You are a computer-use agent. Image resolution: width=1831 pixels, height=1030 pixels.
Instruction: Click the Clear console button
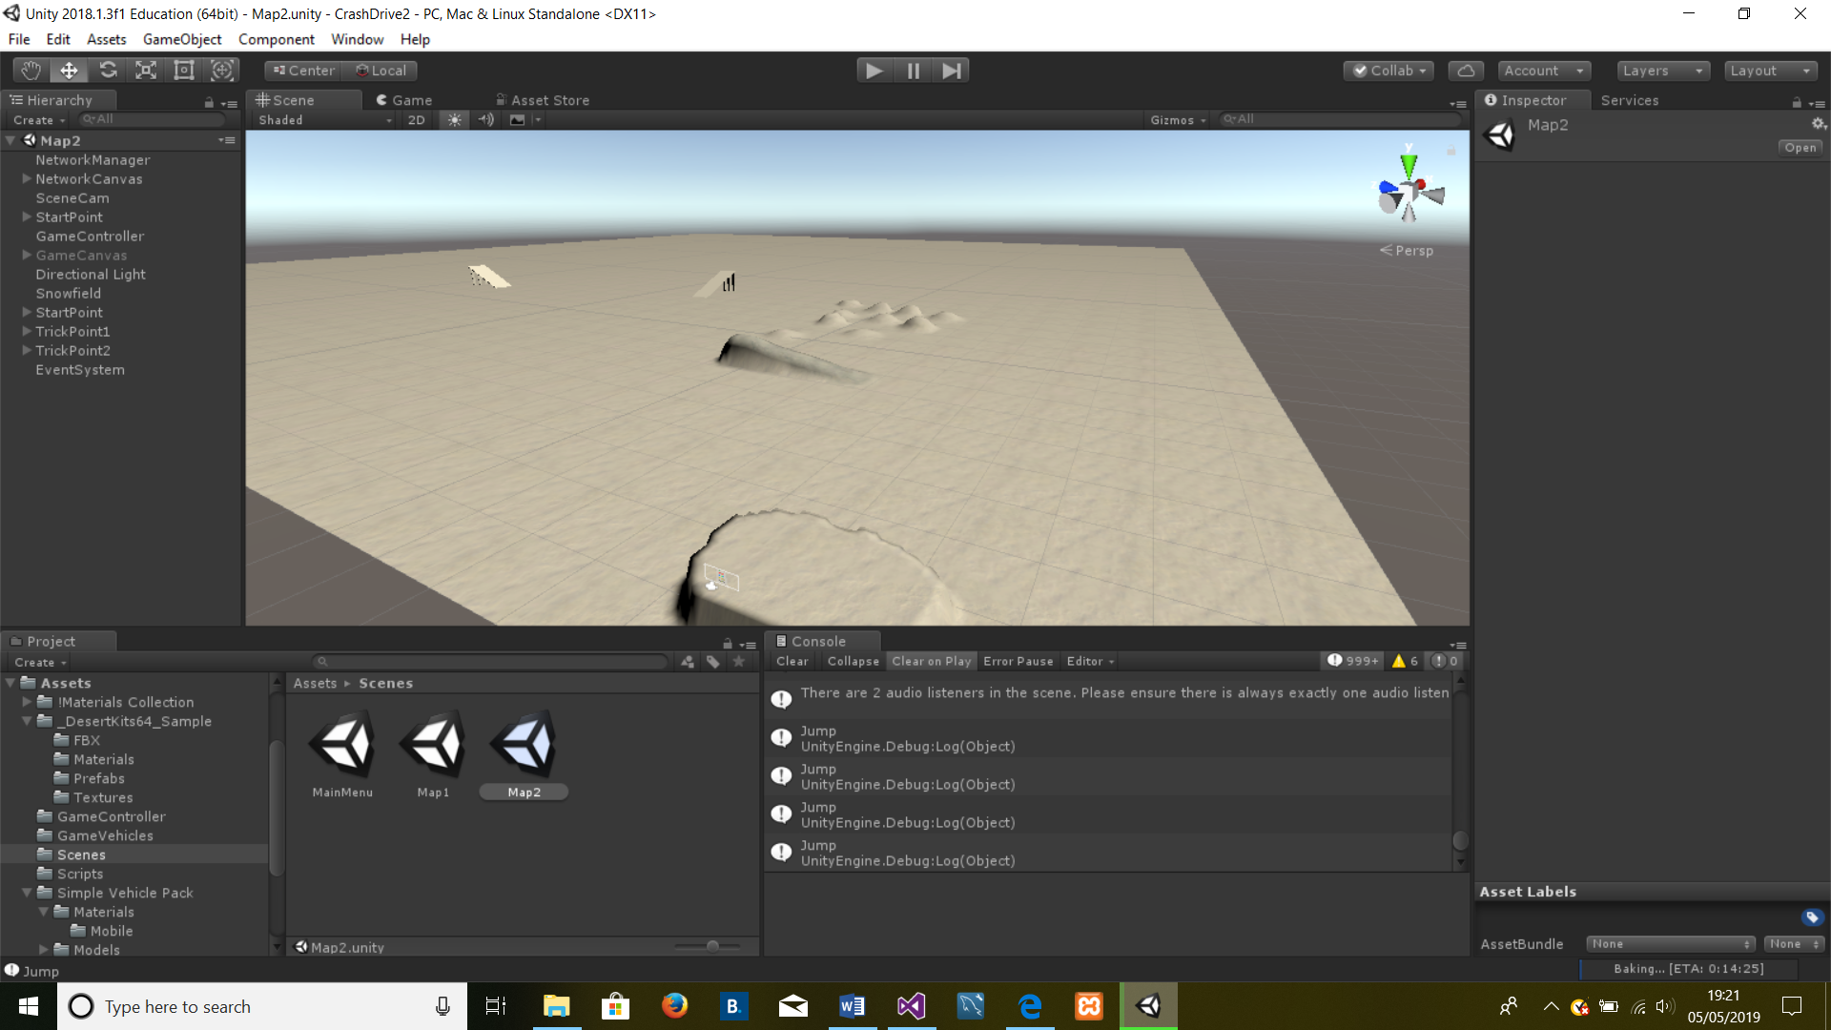coord(792,661)
